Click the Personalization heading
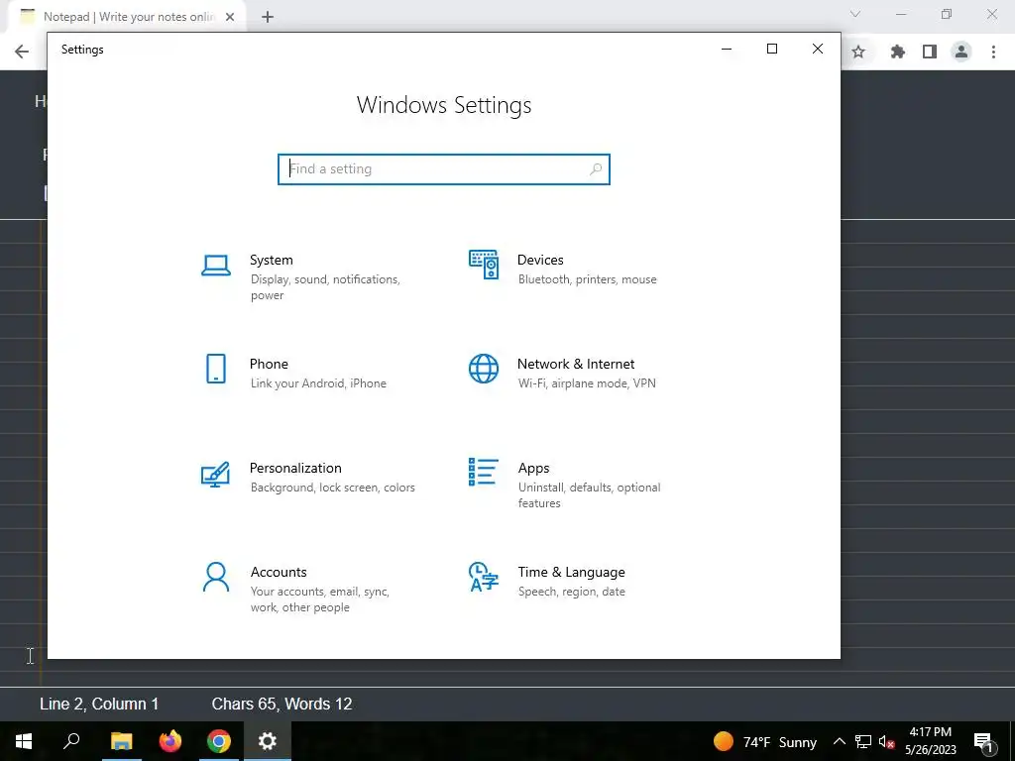1015x761 pixels. click(x=295, y=468)
